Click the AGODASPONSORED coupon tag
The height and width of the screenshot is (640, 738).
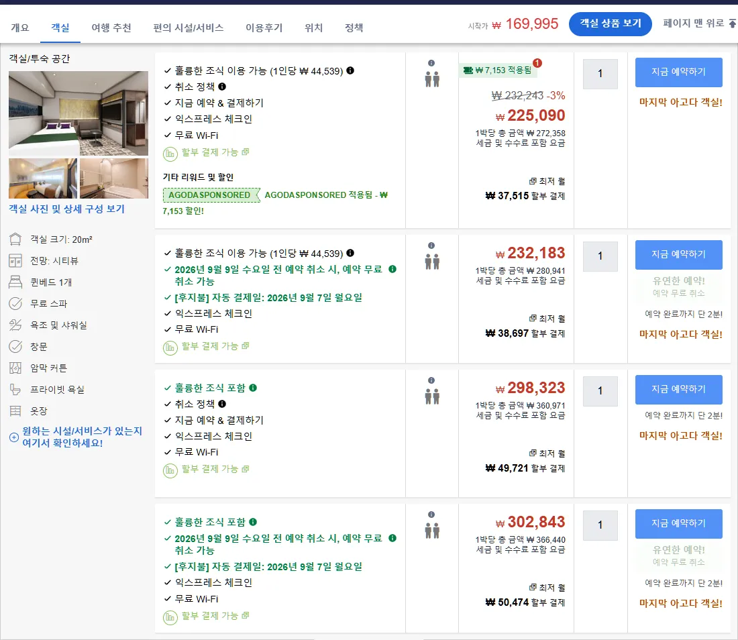pyautogui.click(x=211, y=195)
